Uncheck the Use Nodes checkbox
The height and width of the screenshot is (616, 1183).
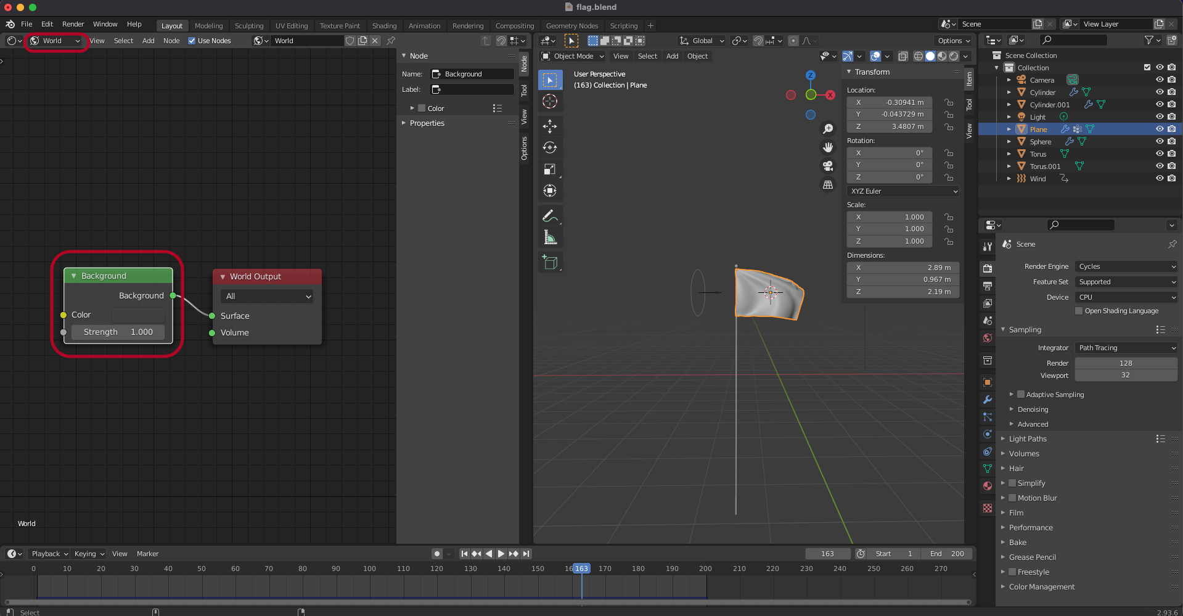(192, 41)
